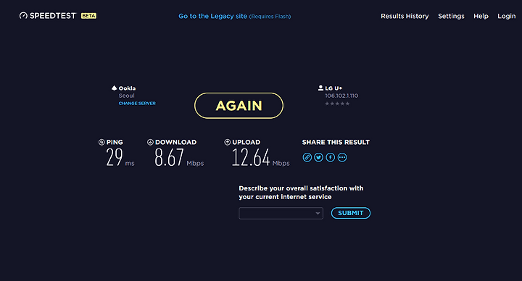
Task: Open Results History
Action: click(x=405, y=16)
